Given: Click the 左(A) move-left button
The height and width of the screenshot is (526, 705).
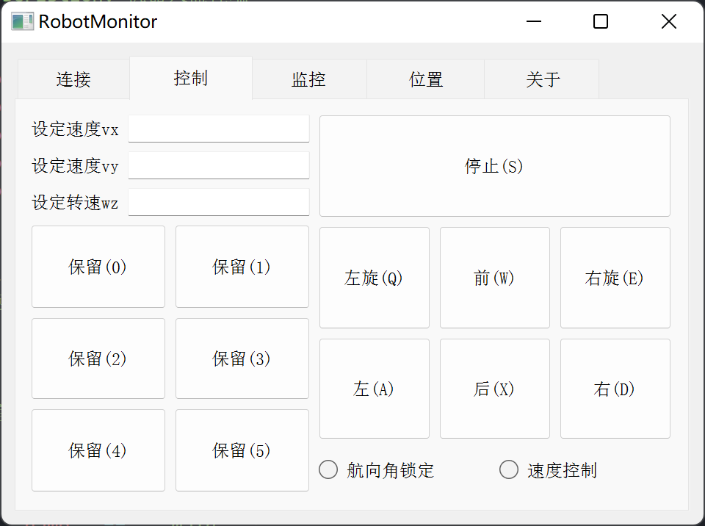Looking at the screenshot, I should pos(374,389).
